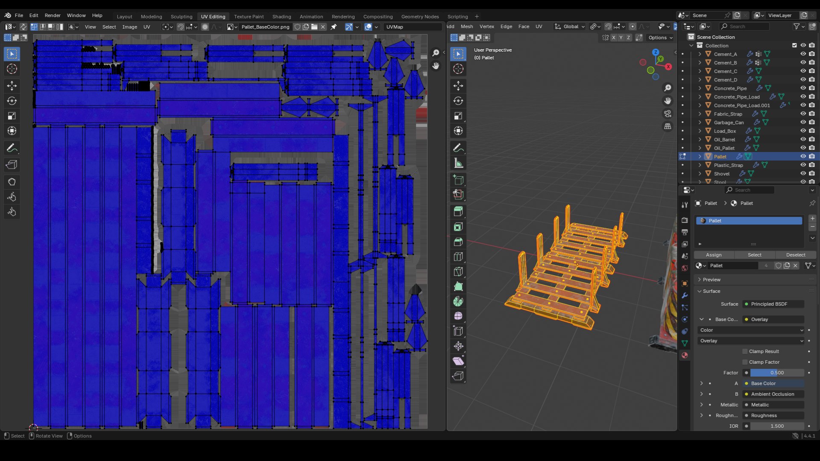Select the Annotate tool in UV editor
This screenshot has width=820, height=461.
(x=12, y=148)
